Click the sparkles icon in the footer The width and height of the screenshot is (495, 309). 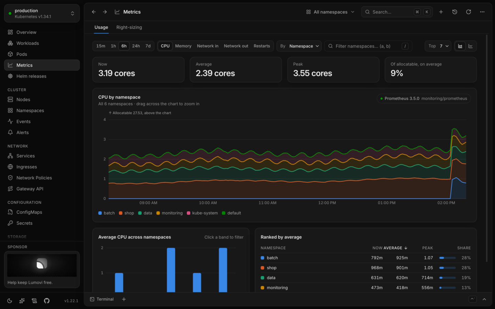pos(22,301)
